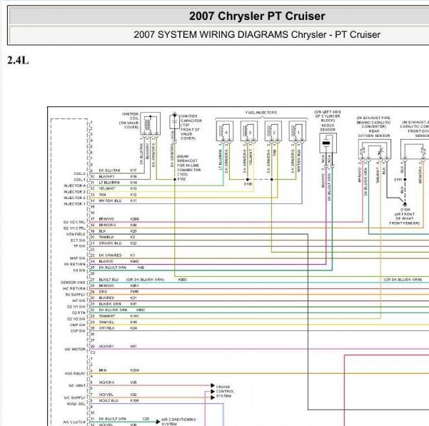Click the 'ECT SIG' pin label
429x426 pixels.
pyautogui.click(x=78, y=240)
